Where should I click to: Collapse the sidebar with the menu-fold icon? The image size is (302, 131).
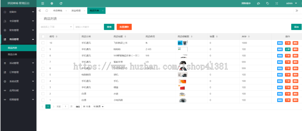pos(43,3)
